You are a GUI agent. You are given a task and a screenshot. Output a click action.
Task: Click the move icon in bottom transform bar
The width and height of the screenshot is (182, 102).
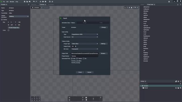coord(69,97)
